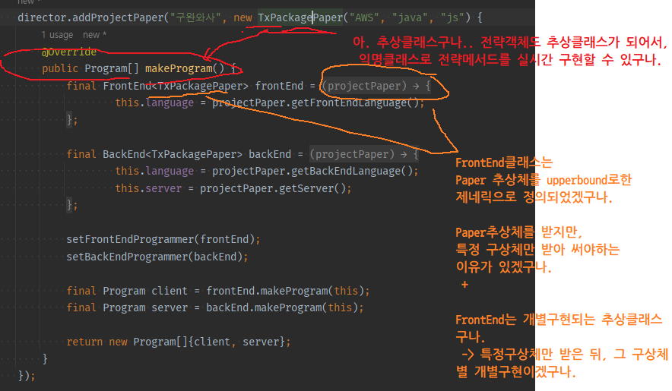
Task: Click the frontEnd.makeProgram(this) call
Action: (284, 291)
